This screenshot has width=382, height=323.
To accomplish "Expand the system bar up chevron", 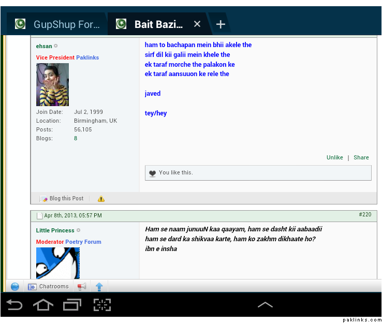I will click(265, 305).
